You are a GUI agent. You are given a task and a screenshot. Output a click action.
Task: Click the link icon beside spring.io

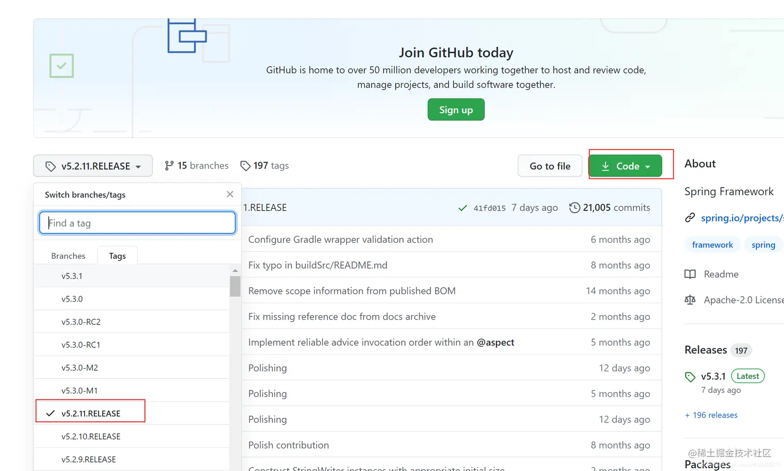point(690,218)
